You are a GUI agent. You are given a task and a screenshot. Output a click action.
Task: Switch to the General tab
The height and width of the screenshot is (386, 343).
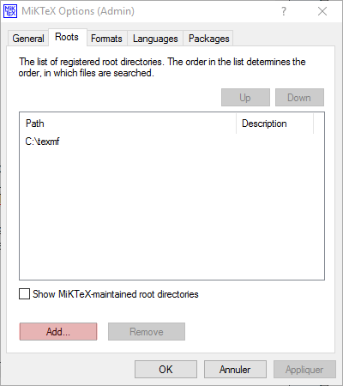click(x=28, y=39)
